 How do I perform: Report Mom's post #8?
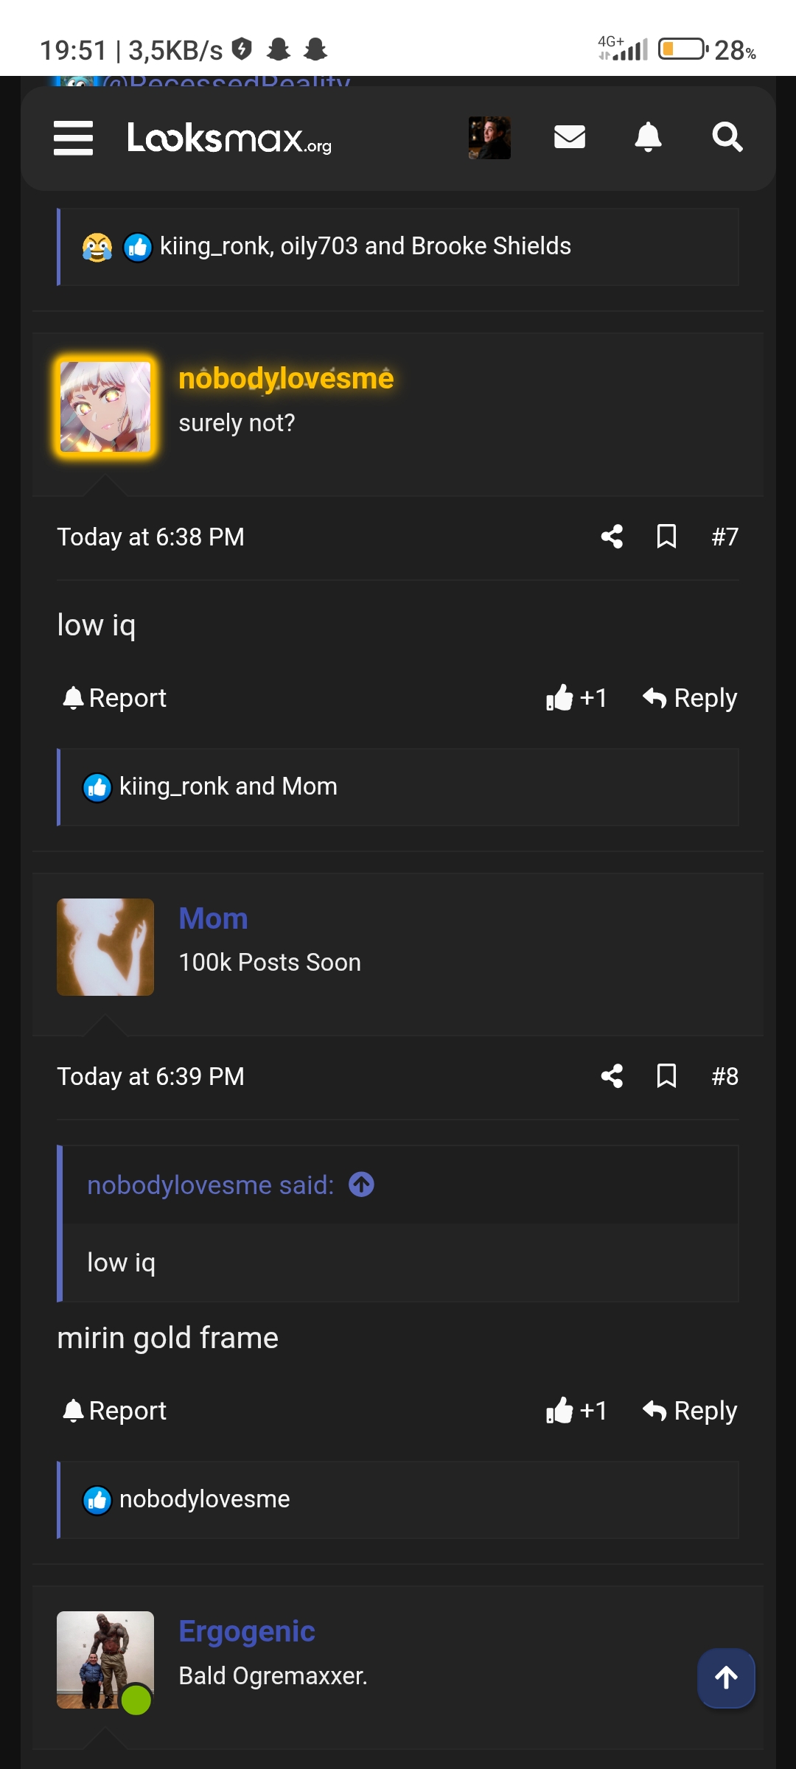115,1410
